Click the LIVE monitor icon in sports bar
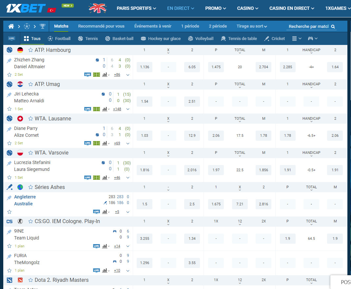351x289 pixels. point(12,38)
